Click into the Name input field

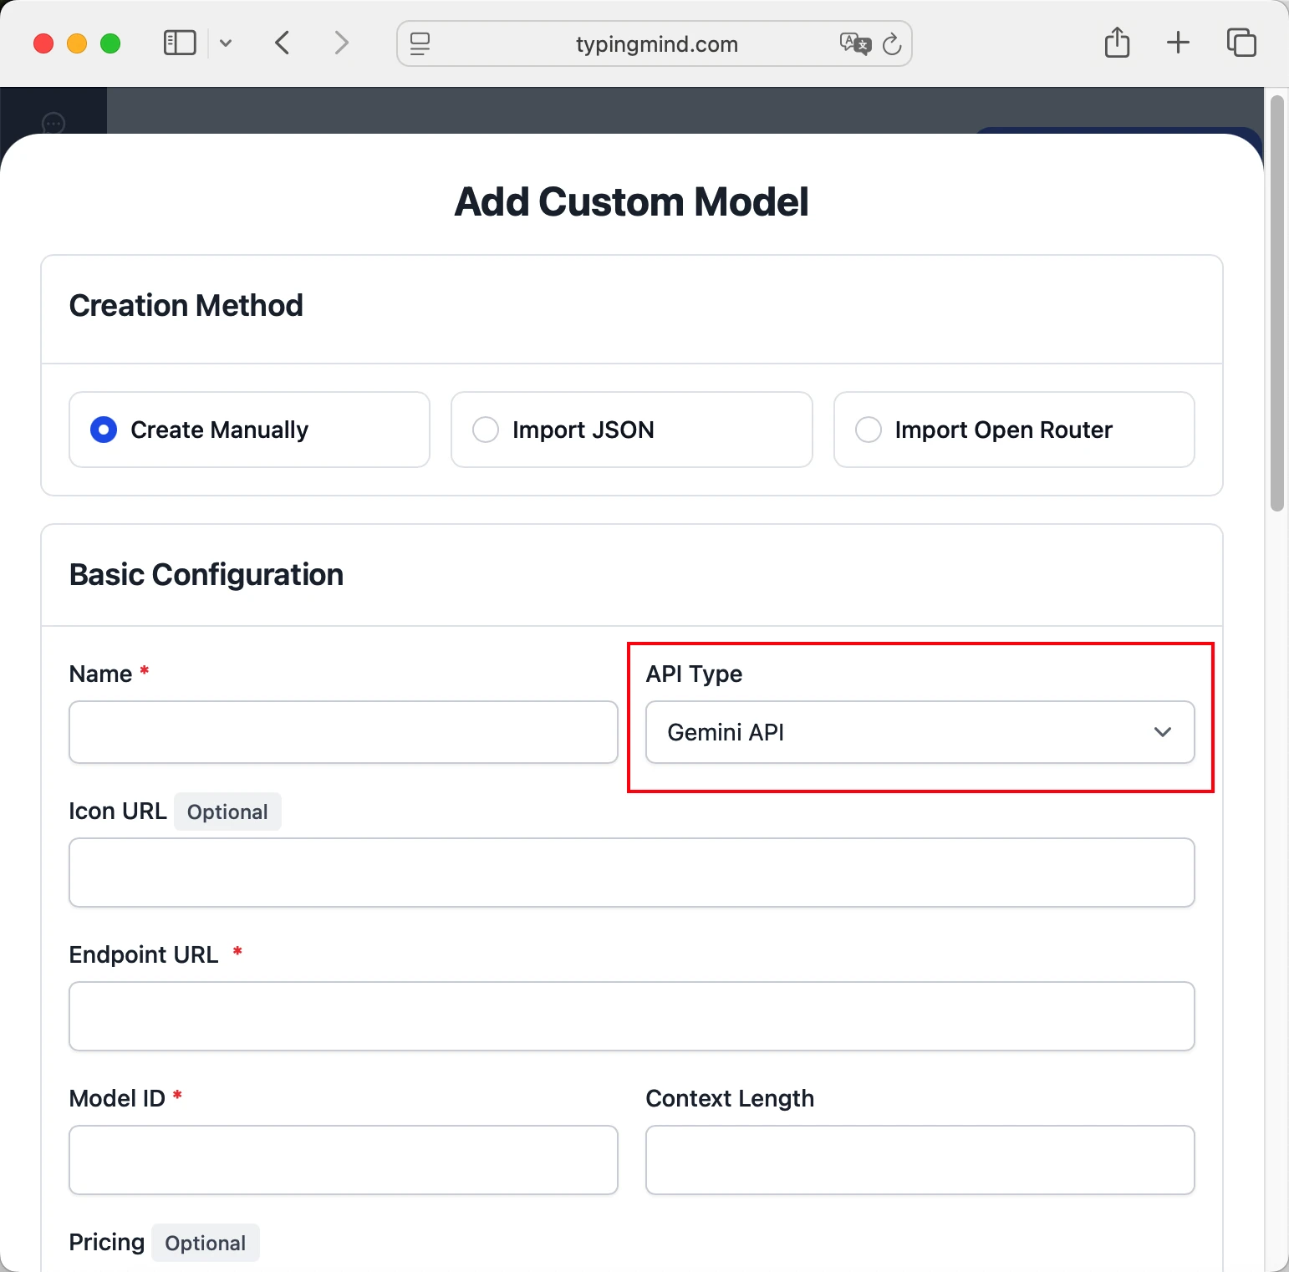coord(343,732)
